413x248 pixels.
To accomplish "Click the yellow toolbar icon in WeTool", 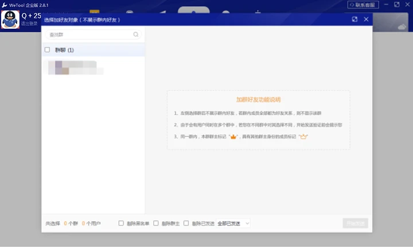I will (x=94, y=11).
